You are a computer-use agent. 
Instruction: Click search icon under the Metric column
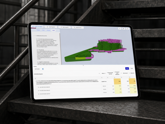(x=102, y=78)
